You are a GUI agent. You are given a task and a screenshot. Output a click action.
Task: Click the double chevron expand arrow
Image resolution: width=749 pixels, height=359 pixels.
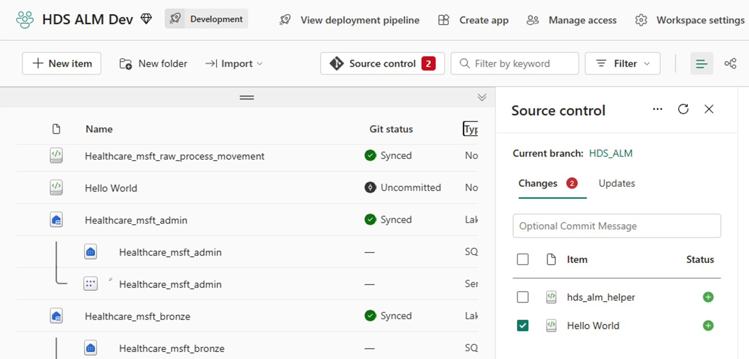[482, 97]
